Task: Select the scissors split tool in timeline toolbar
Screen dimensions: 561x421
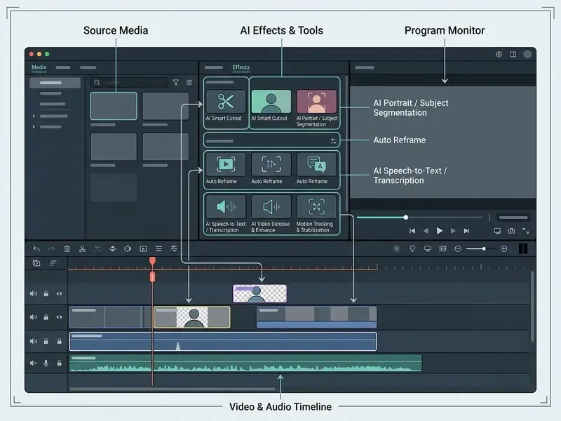Action: pos(82,249)
